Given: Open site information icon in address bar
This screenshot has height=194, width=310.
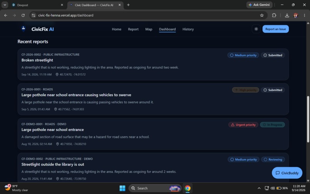Looking at the screenshot, I should click(x=33, y=15).
